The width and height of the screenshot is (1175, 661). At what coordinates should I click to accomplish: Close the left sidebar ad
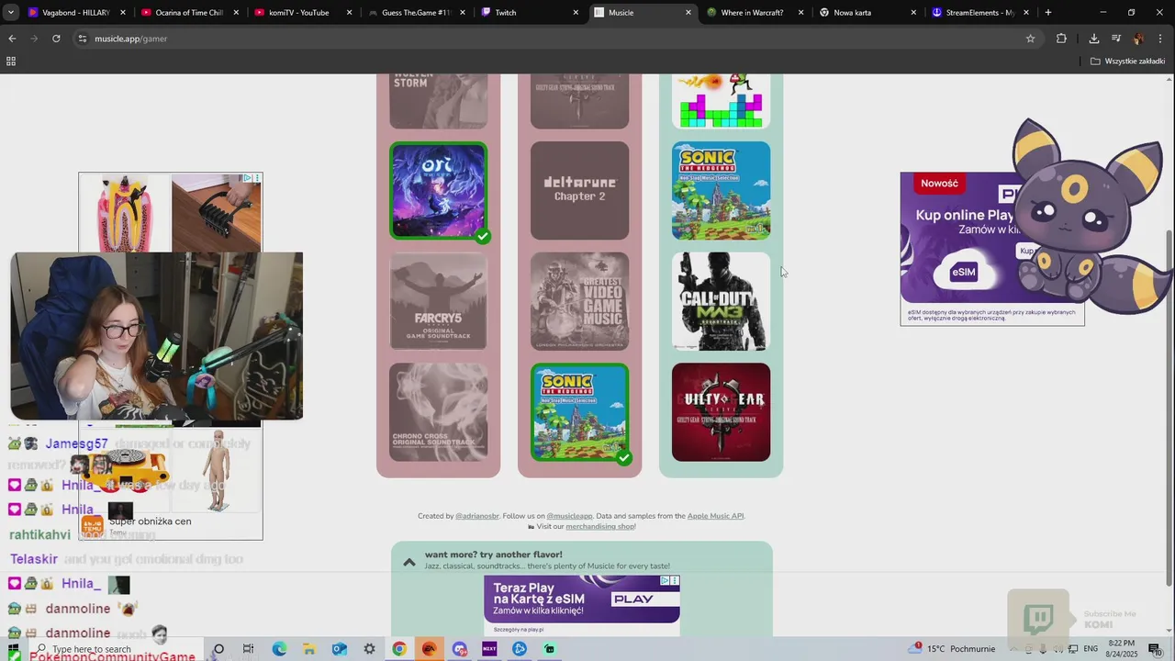click(257, 177)
